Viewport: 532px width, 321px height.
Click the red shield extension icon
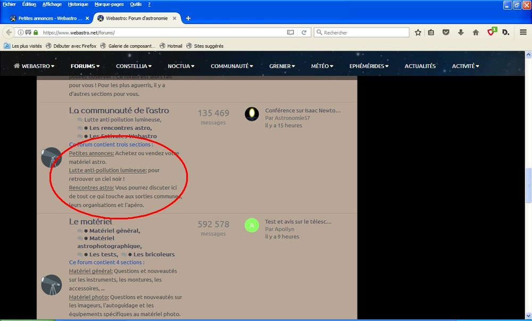pyautogui.click(x=491, y=32)
